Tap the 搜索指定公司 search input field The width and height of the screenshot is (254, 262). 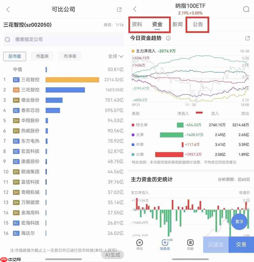coord(63,39)
